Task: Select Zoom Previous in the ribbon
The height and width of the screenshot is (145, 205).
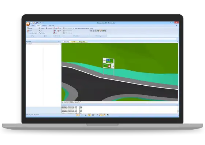Action: point(49,28)
